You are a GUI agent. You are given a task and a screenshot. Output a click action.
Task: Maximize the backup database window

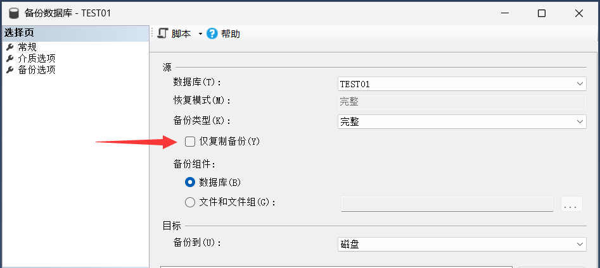pyautogui.click(x=541, y=13)
